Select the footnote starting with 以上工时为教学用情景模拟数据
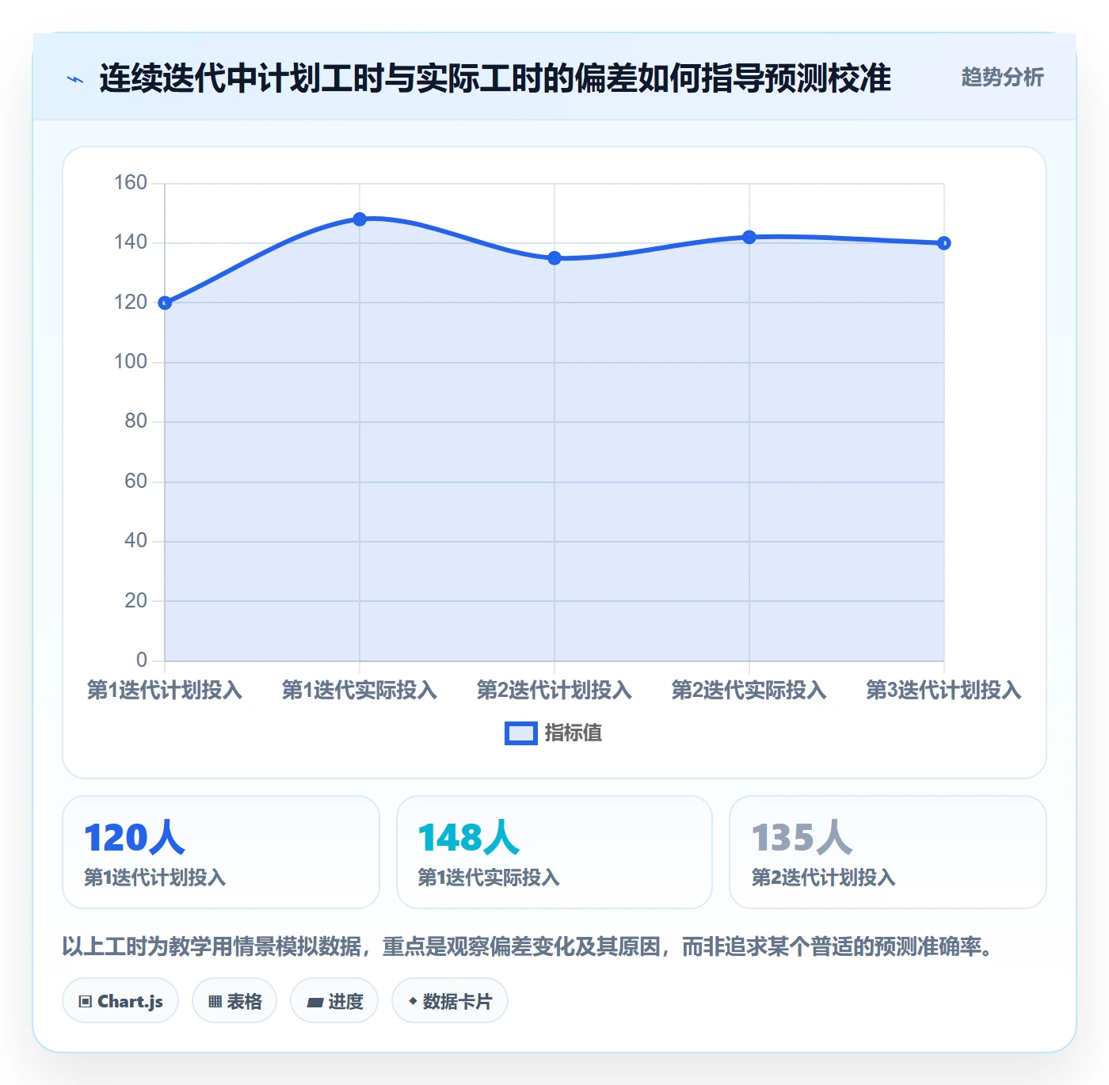1109x1085 pixels. tap(529, 946)
